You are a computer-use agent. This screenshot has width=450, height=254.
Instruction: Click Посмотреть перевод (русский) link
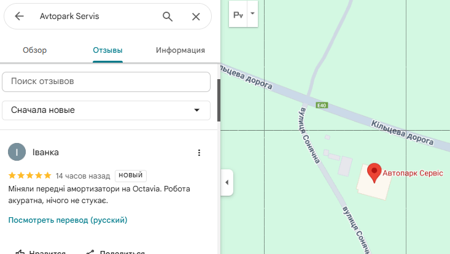[68, 220]
